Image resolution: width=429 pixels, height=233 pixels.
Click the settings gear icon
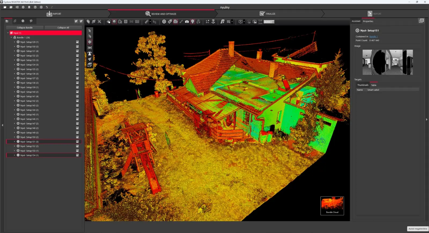[x=23, y=7]
